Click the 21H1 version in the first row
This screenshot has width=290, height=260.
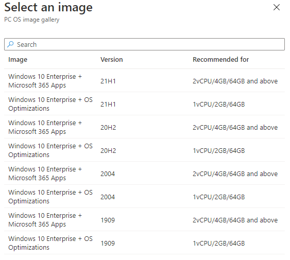[108, 81]
